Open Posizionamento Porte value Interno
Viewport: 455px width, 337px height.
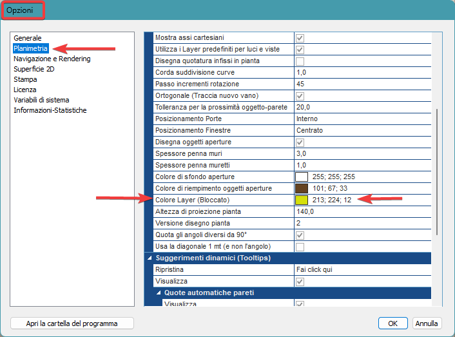pos(361,119)
